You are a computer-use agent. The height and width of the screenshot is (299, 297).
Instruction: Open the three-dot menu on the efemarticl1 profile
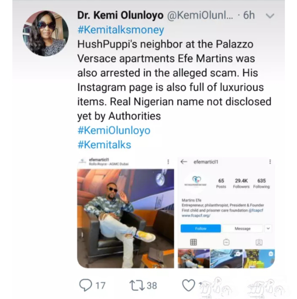[x=270, y=162]
